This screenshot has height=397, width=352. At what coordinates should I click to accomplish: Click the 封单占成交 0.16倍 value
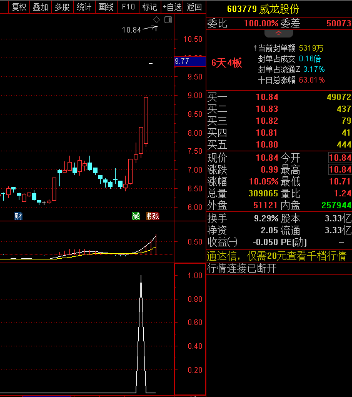309,59
